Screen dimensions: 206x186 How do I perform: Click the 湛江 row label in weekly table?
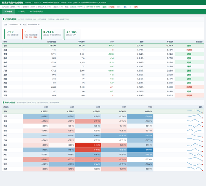tap(5, 164)
